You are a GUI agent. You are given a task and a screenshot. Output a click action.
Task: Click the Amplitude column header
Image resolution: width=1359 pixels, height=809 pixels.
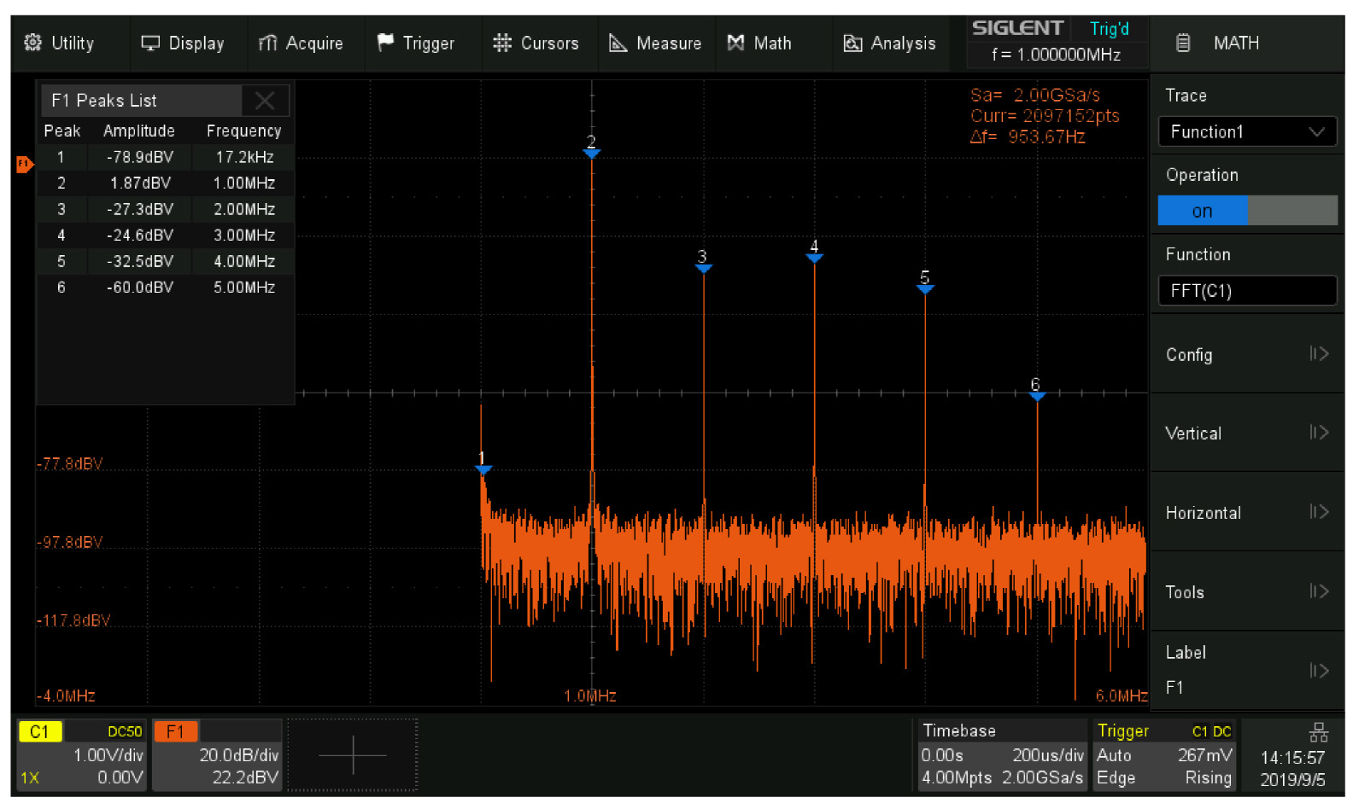click(139, 131)
